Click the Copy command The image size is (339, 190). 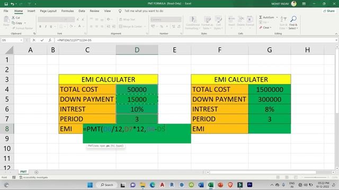click(17, 23)
